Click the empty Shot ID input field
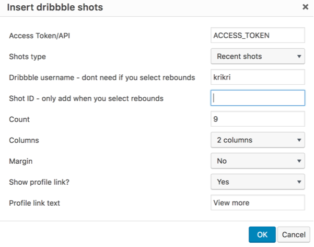Viewport: 314px width, 247px height. (x=258, y=98)
